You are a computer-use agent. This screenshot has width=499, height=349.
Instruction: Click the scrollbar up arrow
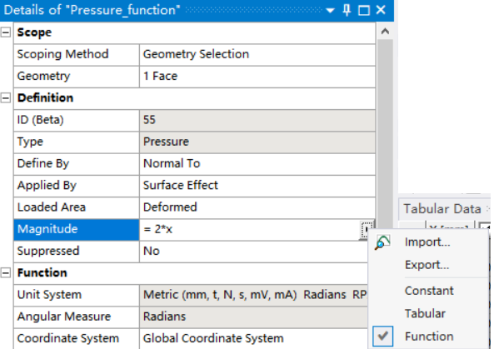coord(385,31)
